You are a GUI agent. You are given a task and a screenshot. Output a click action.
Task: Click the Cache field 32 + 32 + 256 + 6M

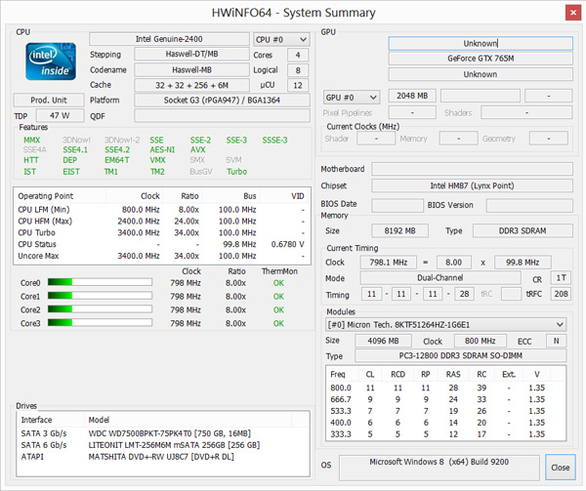click(191, 85)
